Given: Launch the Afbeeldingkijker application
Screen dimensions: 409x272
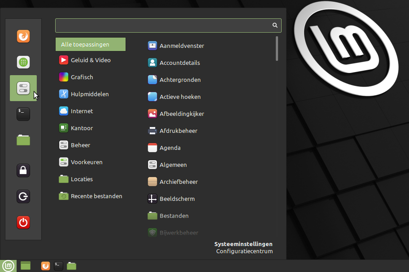Looking at the screenshot, I should click(x=182, y=114).
